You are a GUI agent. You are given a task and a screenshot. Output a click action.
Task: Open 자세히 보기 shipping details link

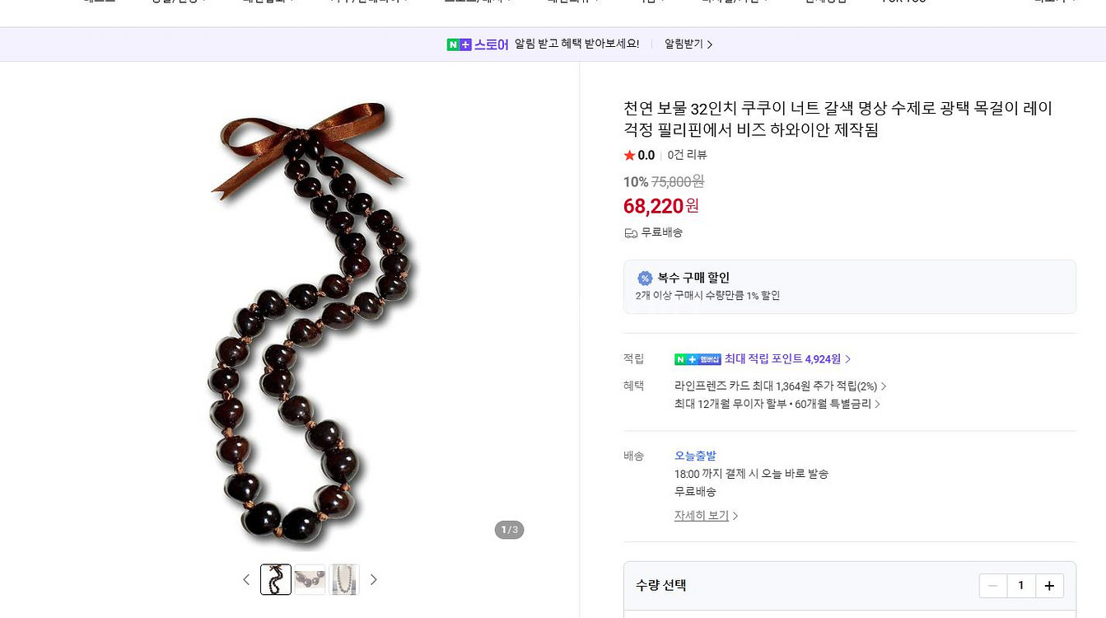pos(707,516)
